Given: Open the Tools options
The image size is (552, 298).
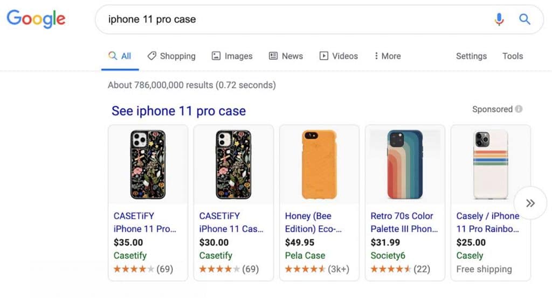Looking at the screenshot, I should [x=513, y=56].
